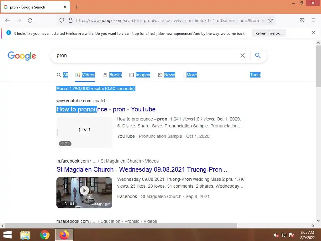Dismiss the Firefox refresh notification bar
This screenshot has width=321, height=241.
[313, 33]
